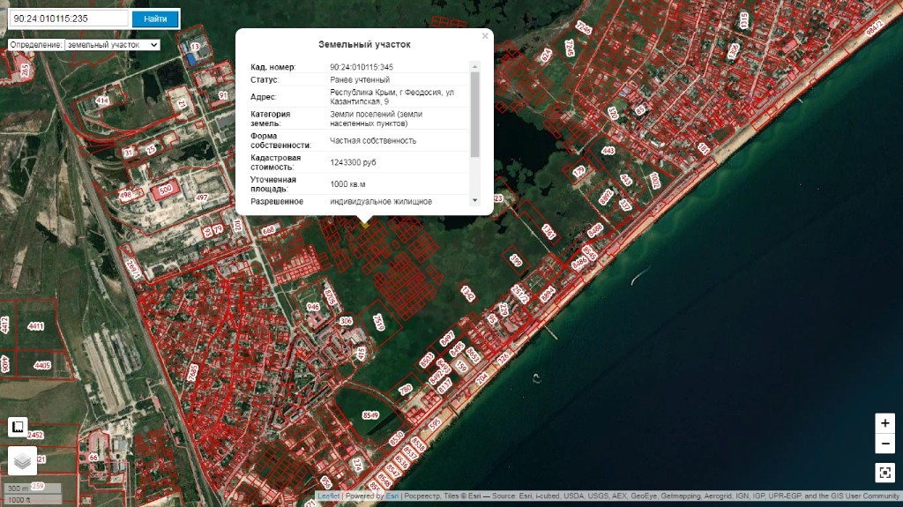Click the parcel labeled 4405

[x=41, y=364]
